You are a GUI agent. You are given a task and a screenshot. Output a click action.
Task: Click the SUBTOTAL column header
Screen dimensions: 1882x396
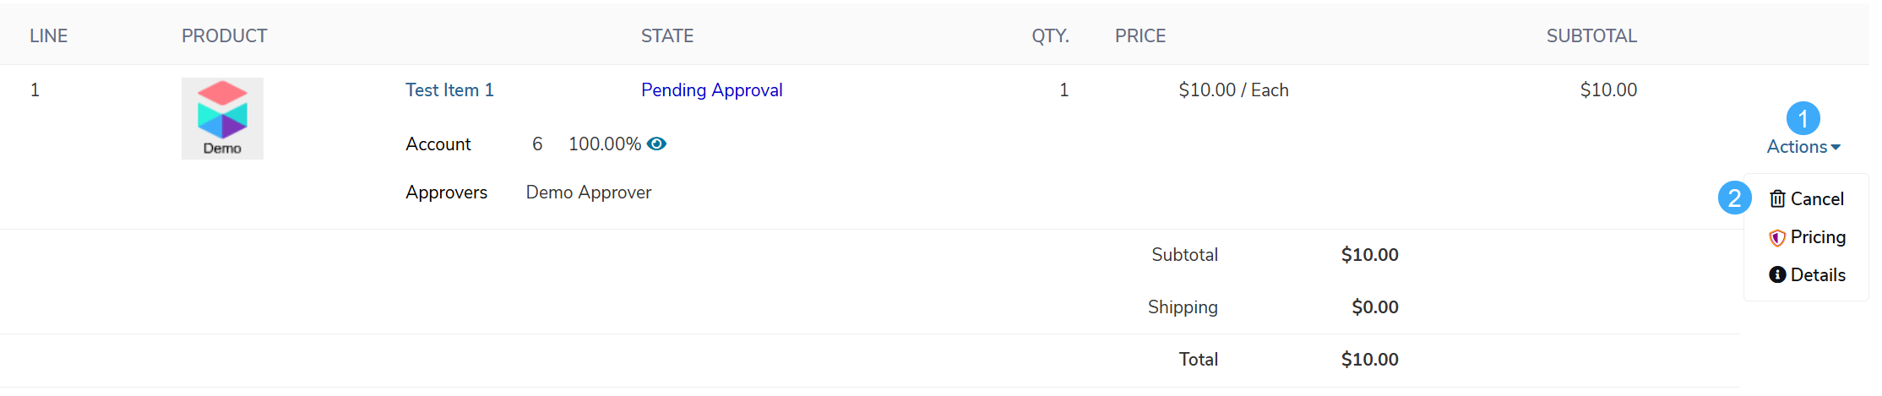click(x=1591, y=36)
